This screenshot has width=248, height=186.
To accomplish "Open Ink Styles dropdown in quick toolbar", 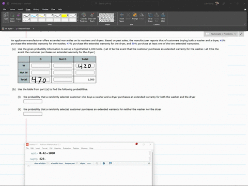I will (8, 28).
